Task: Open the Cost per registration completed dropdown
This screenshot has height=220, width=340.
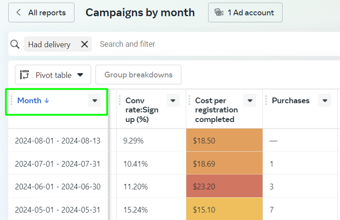Action: 250,100
